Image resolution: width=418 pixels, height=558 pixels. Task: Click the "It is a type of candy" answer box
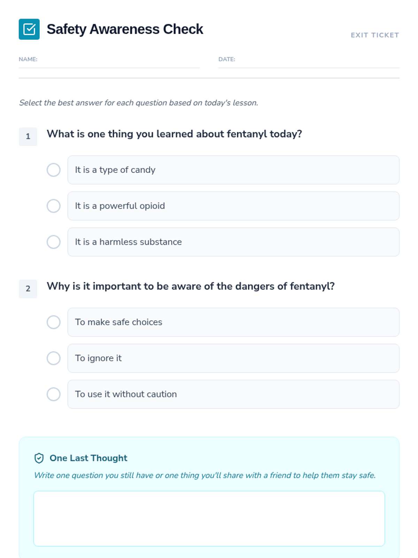(x=233, y=170)
